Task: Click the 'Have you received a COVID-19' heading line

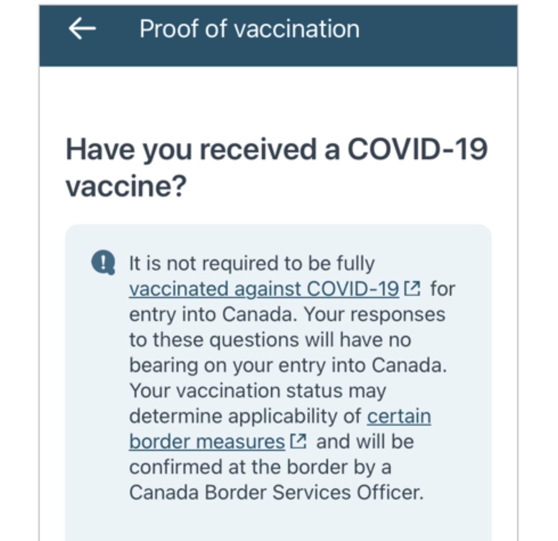Action: [277, 149]
